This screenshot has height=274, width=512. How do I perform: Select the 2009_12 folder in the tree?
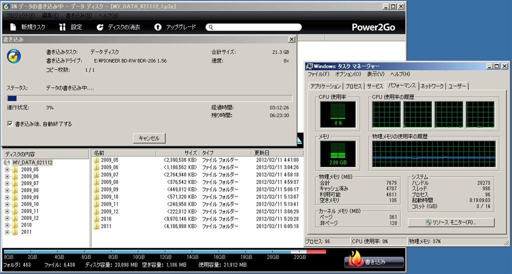pos(29,218)
